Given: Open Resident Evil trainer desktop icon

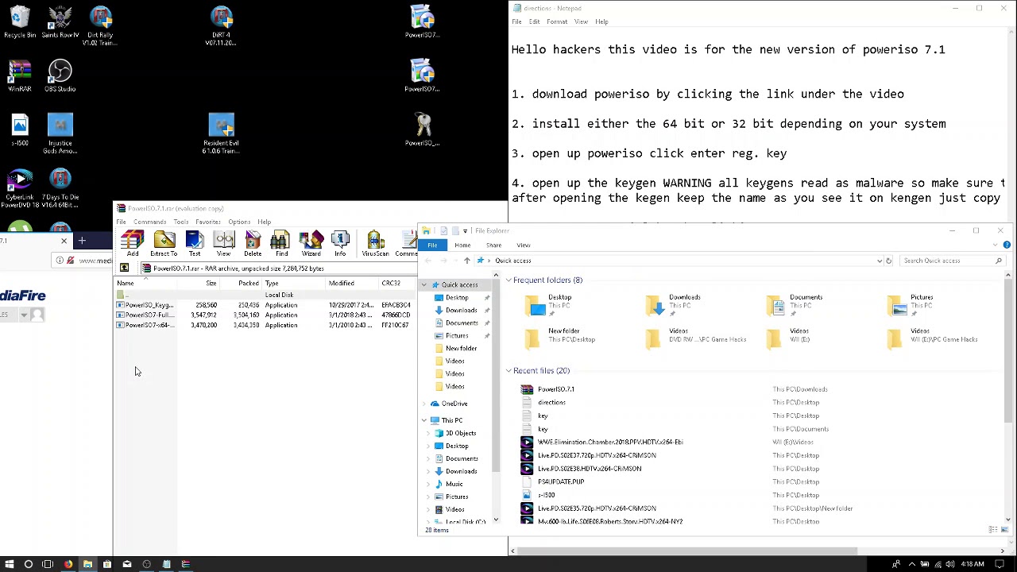Looking at the screenshot, I should tap(221, 133).
